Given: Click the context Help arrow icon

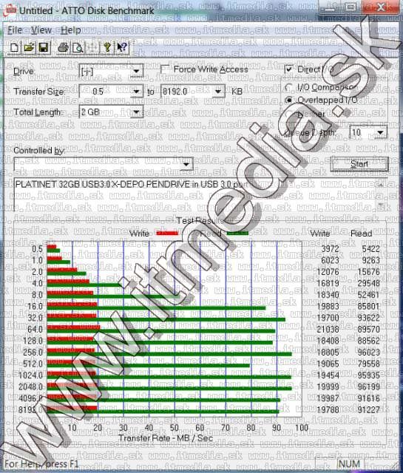Looking at the screenshot, I should pyautogui.click(x=122, y=47).
